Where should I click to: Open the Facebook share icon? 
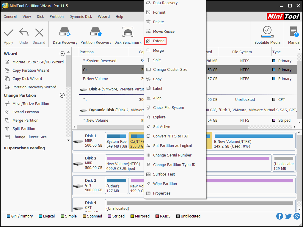tap(280, 216)
